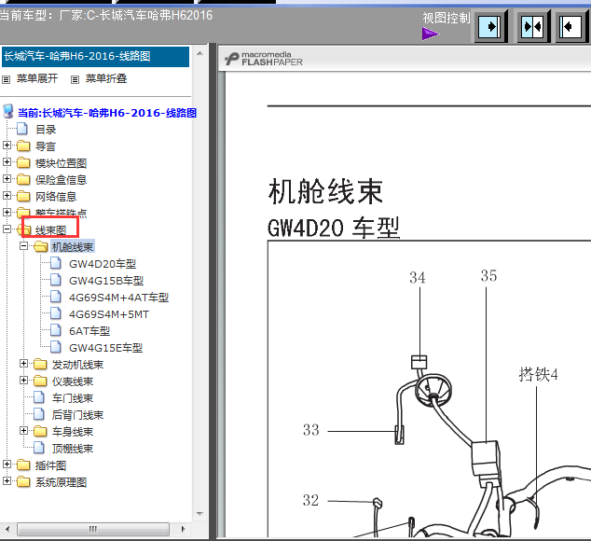Click the computer icon beside 当前:长城汽车

[x=8, y=112]
